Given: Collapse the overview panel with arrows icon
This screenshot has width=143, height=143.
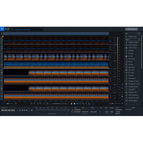Looking at the screenshot, I should pyautogui.click(x=2, y=33).
